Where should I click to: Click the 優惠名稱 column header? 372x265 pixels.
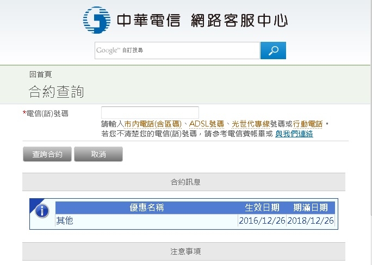pos(147,207)
